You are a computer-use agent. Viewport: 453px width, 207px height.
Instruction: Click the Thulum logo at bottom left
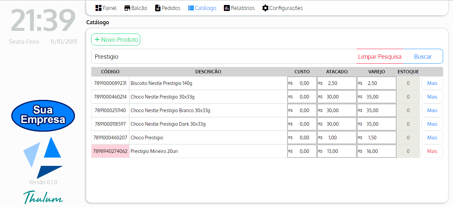click(43, 197)
